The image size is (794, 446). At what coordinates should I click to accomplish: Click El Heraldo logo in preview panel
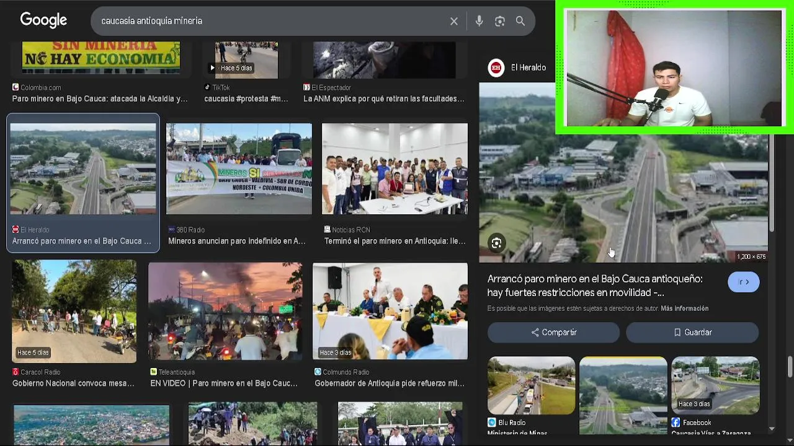pos(496,68)
